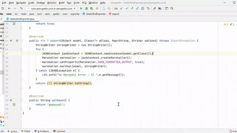Open the Navigate menu

(x=21, y=3)
